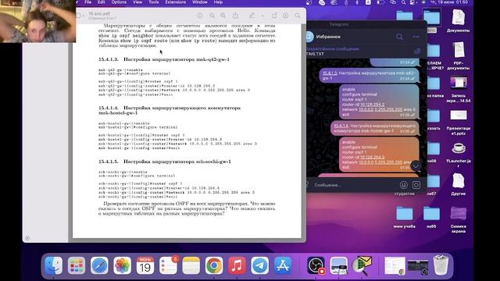Viewport: 500px width, 281px height.
Task: Click heading 15.4.1.5 in the PDF
Action: (165, 162)
